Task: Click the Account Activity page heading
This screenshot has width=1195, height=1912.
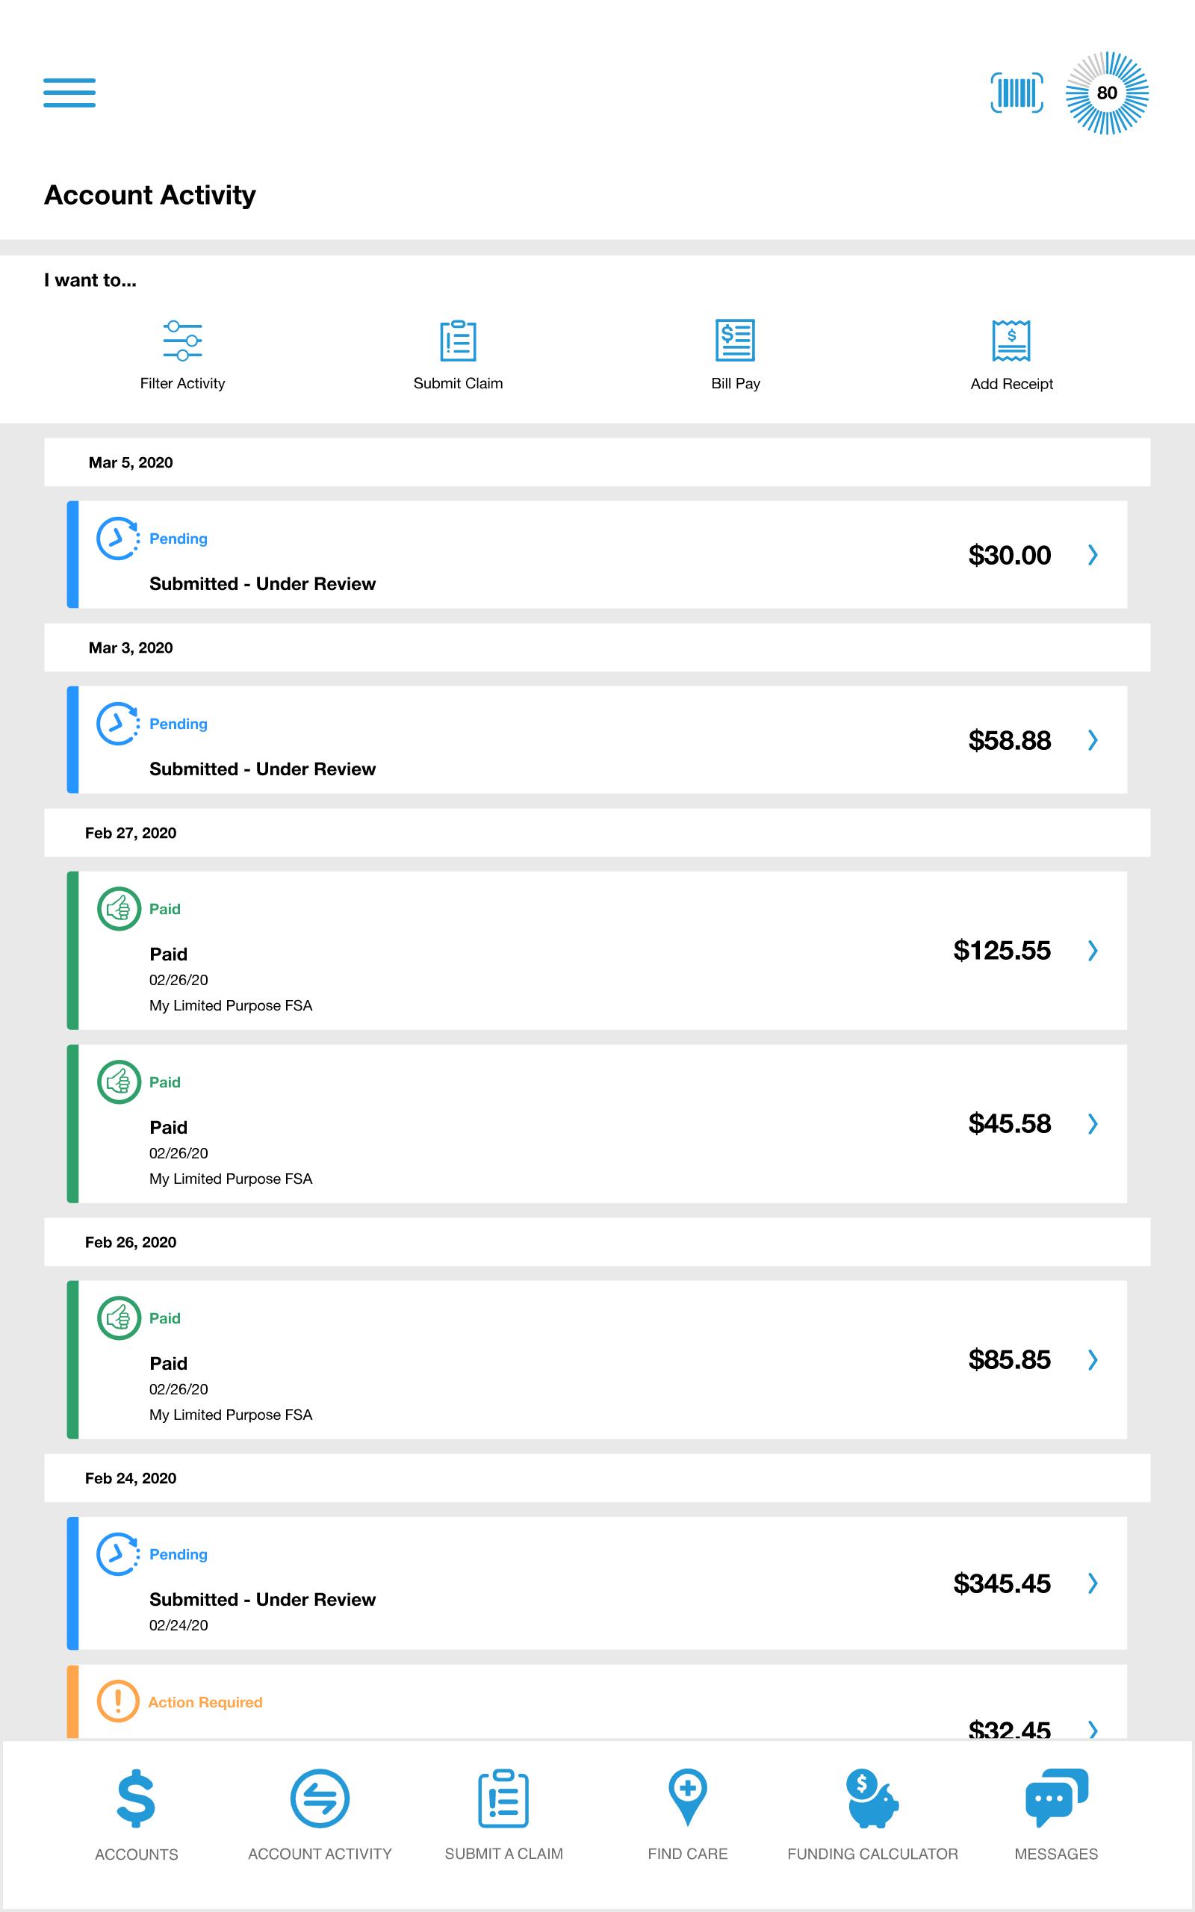Action: tap(150, 195)
